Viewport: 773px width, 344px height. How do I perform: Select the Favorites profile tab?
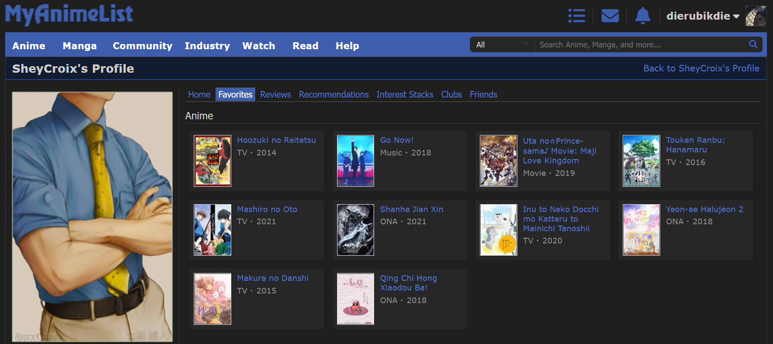point(235,94)
